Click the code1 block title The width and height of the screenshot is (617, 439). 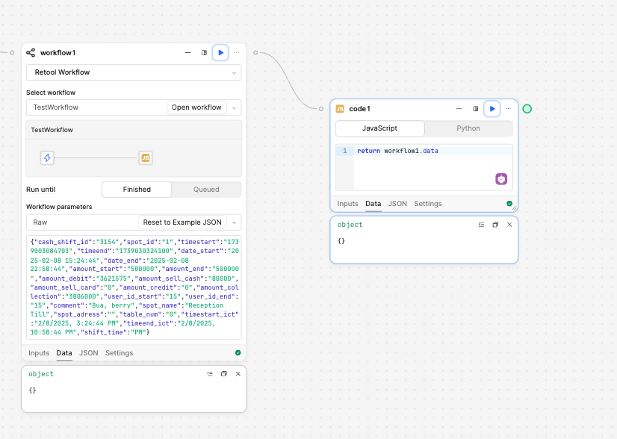(x=359, y=109)
